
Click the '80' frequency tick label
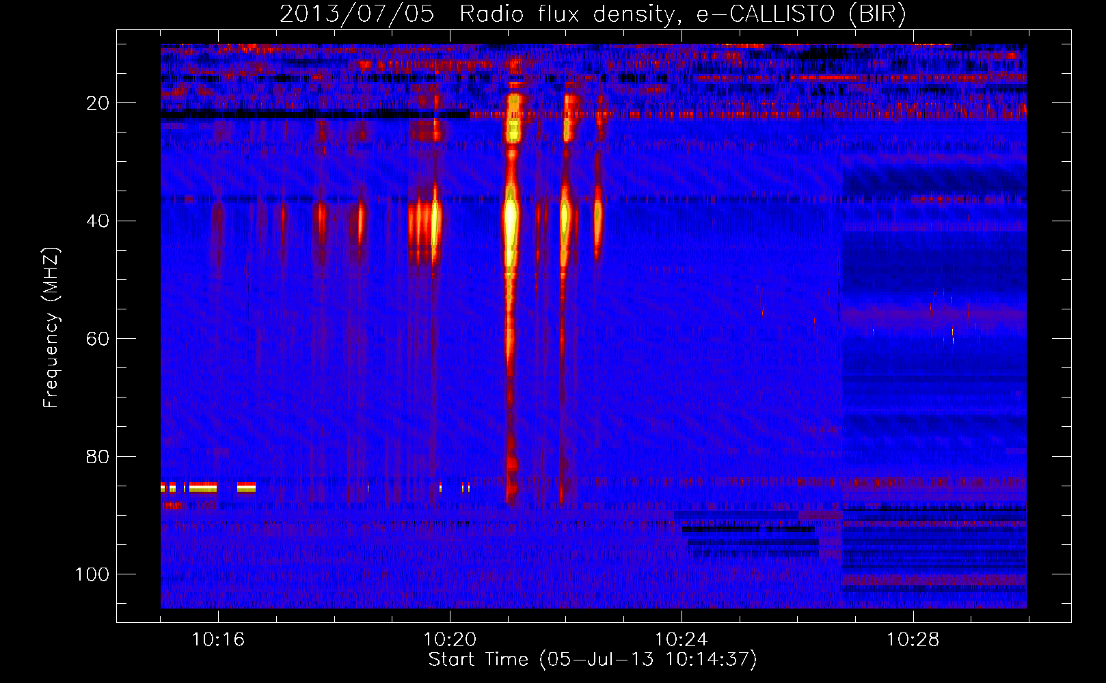coord(98,457)
